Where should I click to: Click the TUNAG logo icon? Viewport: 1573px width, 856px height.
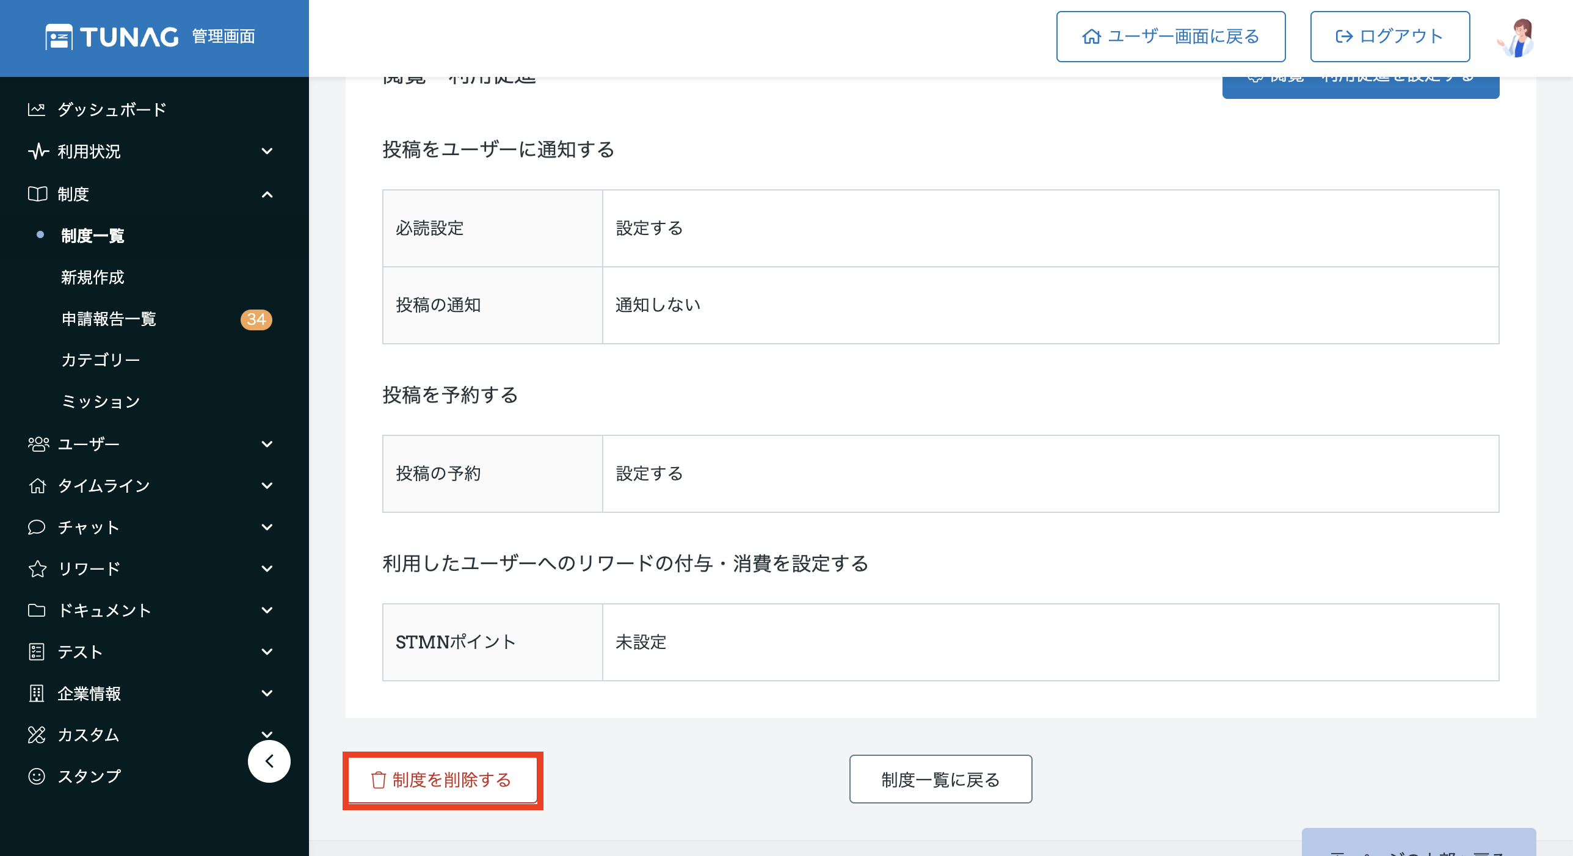click(x=59, y=37)
